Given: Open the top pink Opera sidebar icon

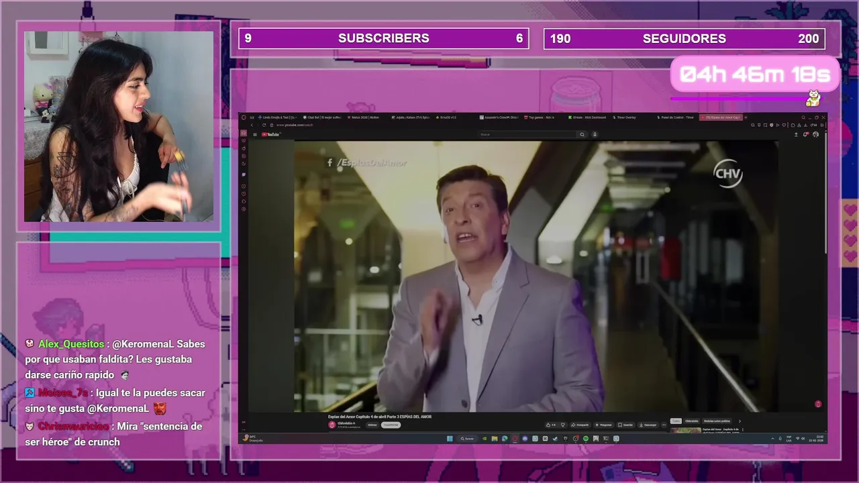Looking at the screenshot, I should 244,133.
